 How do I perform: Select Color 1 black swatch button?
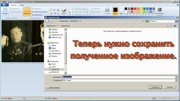(x=115, y=11)
